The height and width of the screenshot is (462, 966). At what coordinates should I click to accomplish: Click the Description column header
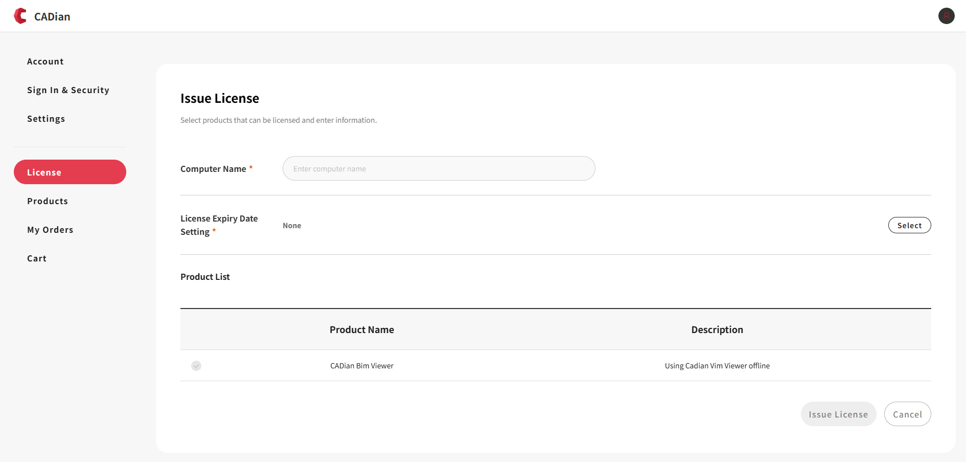click(x=717, y=329)
